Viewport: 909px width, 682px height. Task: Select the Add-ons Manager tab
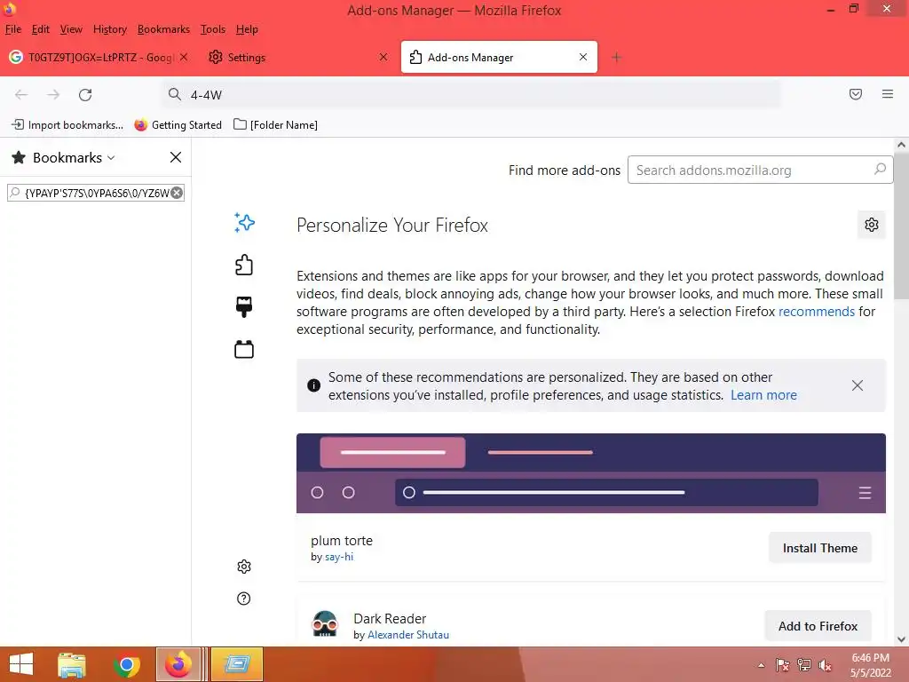499,57
